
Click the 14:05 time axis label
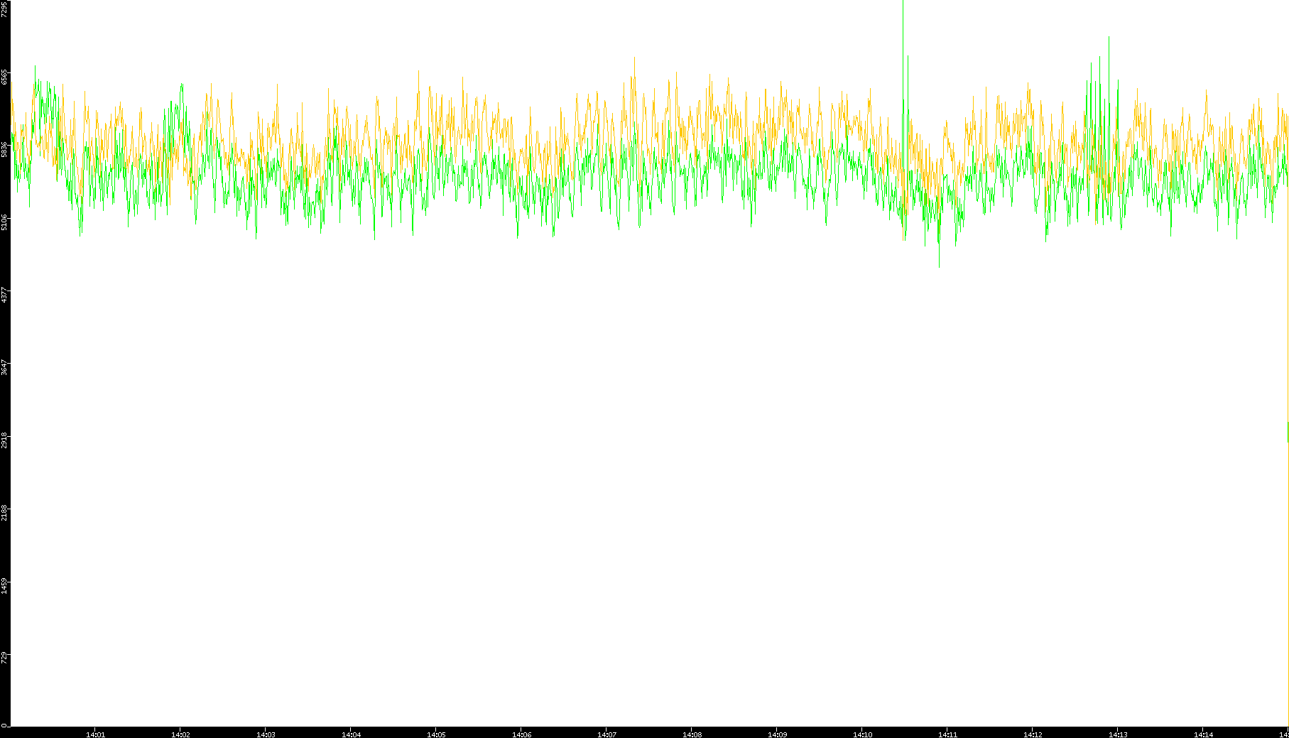point(436,734)
